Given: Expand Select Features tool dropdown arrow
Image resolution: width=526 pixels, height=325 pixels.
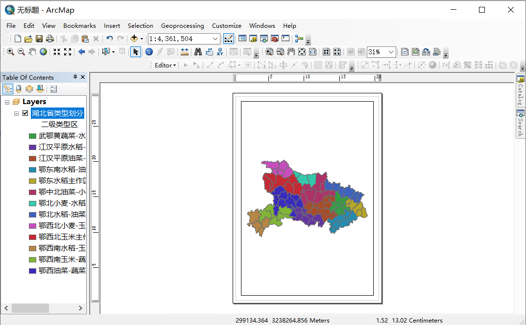Looking at the screenshot, I should [x=114, y=51].
